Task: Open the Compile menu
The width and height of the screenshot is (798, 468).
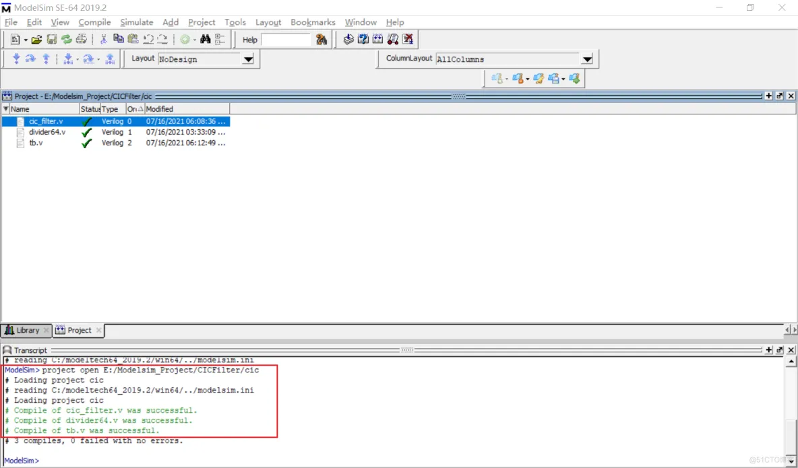Action: pyautogui.click(x=94, y=22)
